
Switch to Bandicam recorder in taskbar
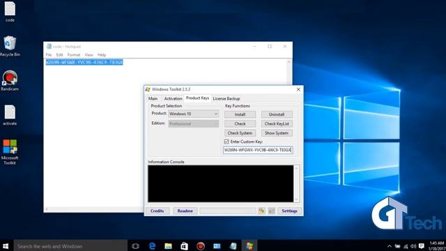coord(201,246)
